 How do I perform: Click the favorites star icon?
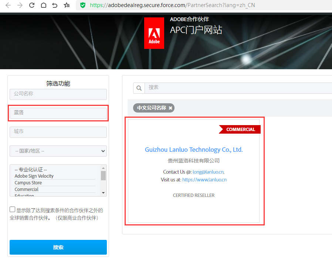pos(67,5)
